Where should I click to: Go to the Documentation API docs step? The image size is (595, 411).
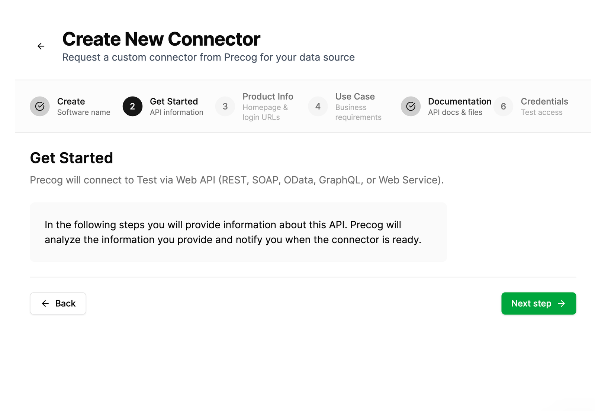[x=460, y=106]
